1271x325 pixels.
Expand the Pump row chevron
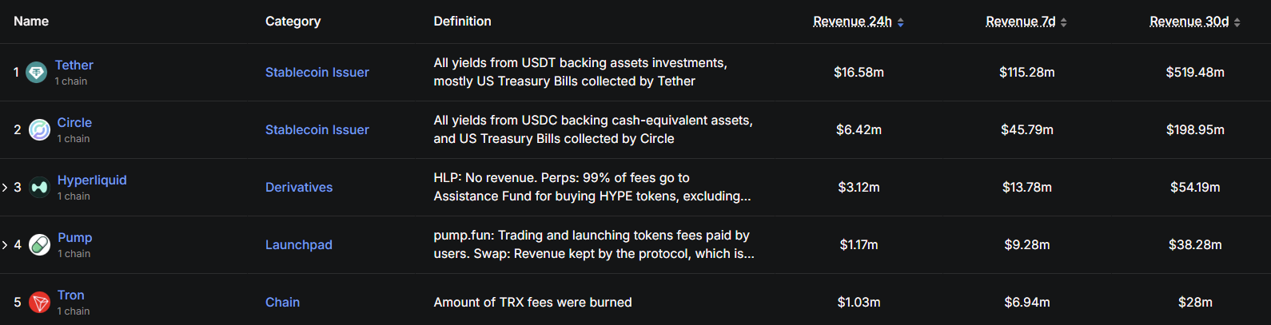5,245
